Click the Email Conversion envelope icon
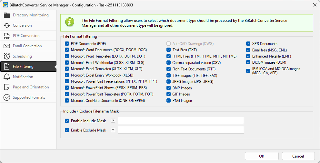Screen dimensions: 320x163 (x=7, y=46)
